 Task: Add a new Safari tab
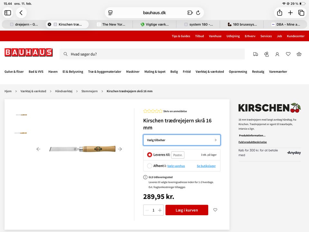pos(290,13)
